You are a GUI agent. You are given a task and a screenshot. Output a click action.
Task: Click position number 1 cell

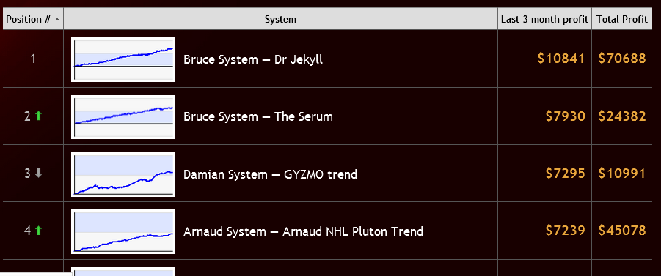click(33, 59)
